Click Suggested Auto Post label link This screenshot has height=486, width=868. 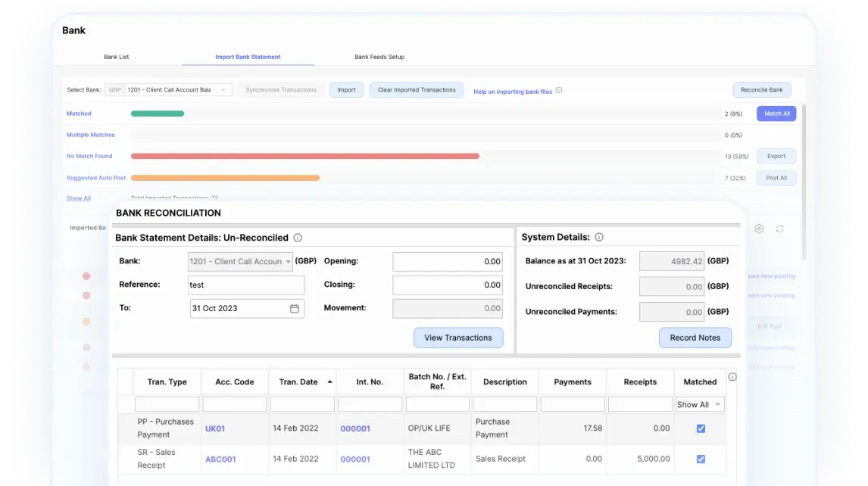96,178
